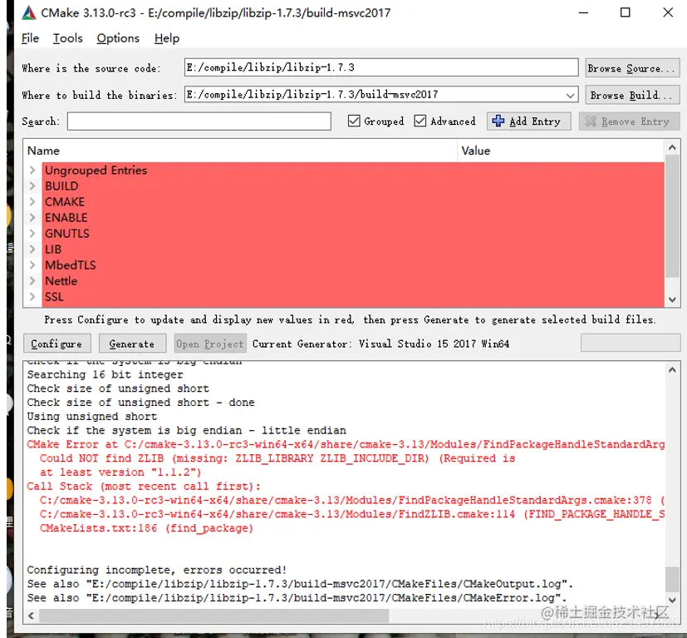Focus the Search input field

coord(199,121)
